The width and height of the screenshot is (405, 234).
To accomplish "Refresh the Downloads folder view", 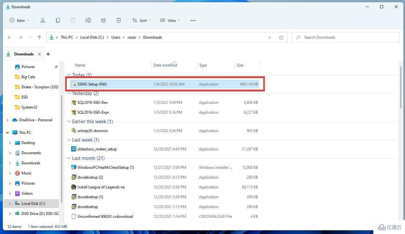I will click(281, 37).
